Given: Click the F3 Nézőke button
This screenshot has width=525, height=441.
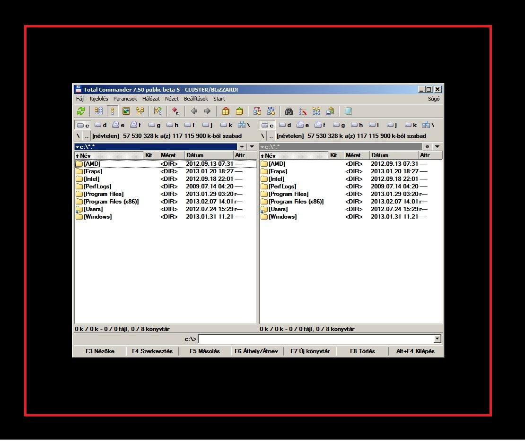Looking at the screenshot, I should (x=100, y=351).
